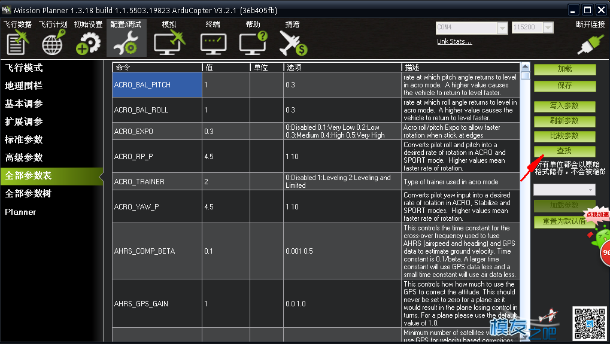This screenshot has width=610, height=344.
Task: Click the 重置为默认值 button
Action: [x=565, y=221]
